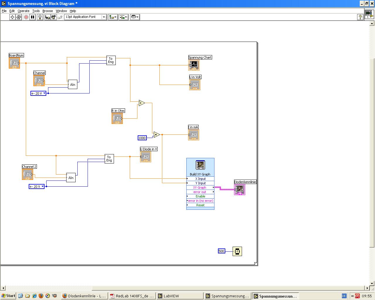Select the upper AIn subVI node
The image size is (375, 300).
[73, 85]
